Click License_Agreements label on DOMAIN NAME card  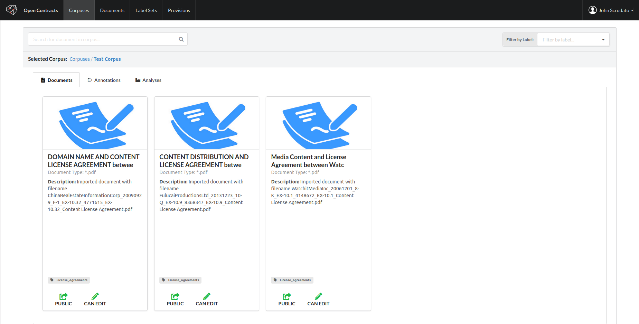(x=69, y=280)
